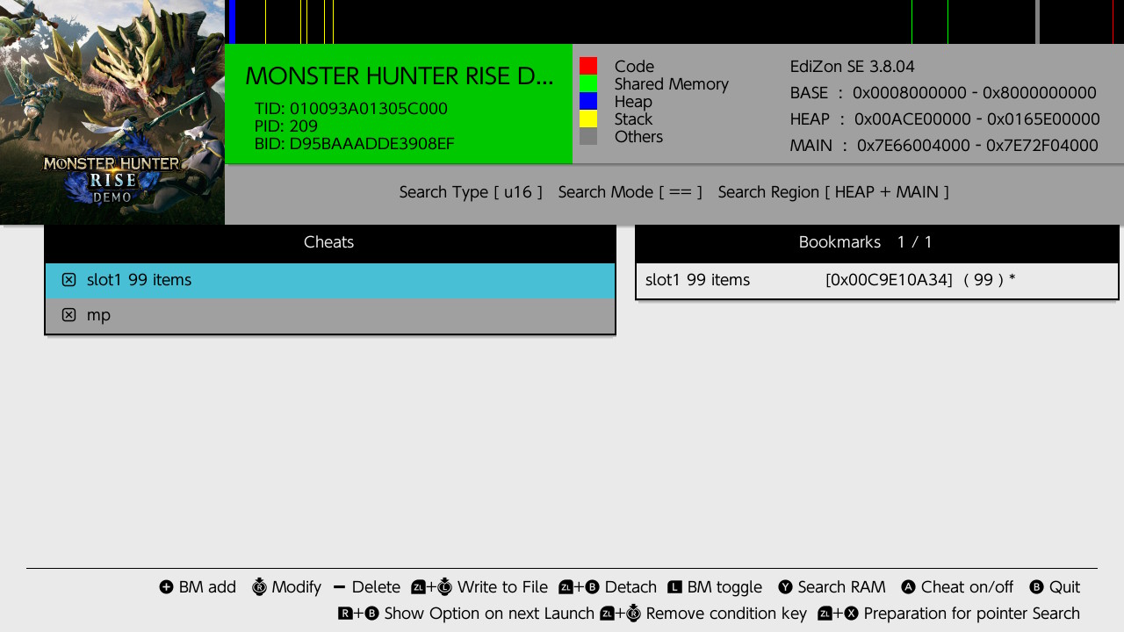Click the red Code legend swatch
The image size is (1124, 632).
tap(588, 66)
